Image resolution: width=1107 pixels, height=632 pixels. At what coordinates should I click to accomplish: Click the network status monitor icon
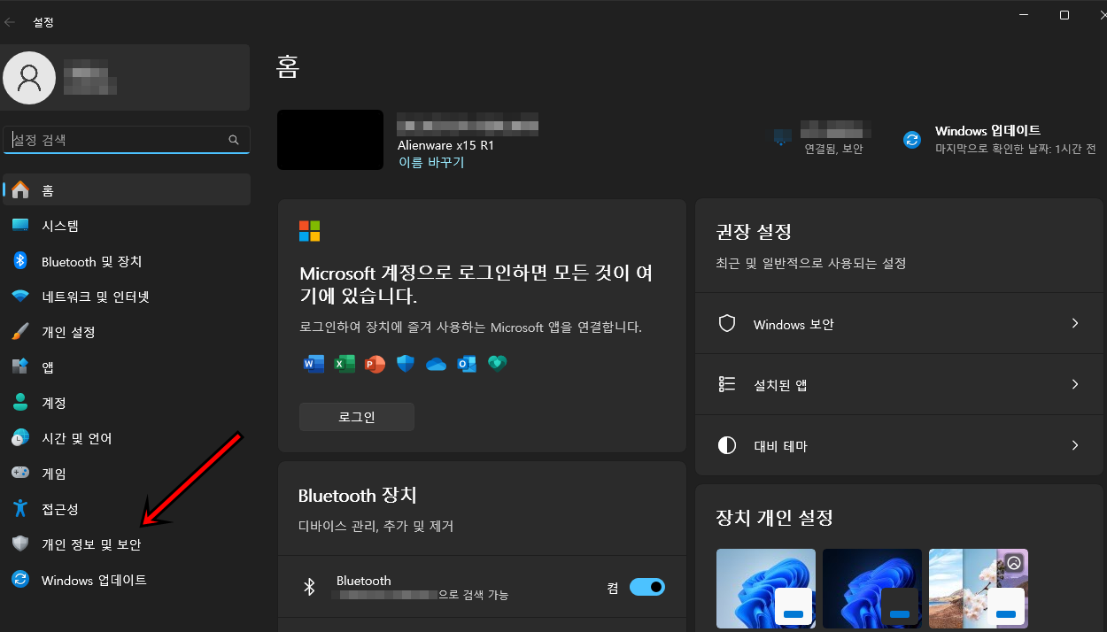(782, 138)
